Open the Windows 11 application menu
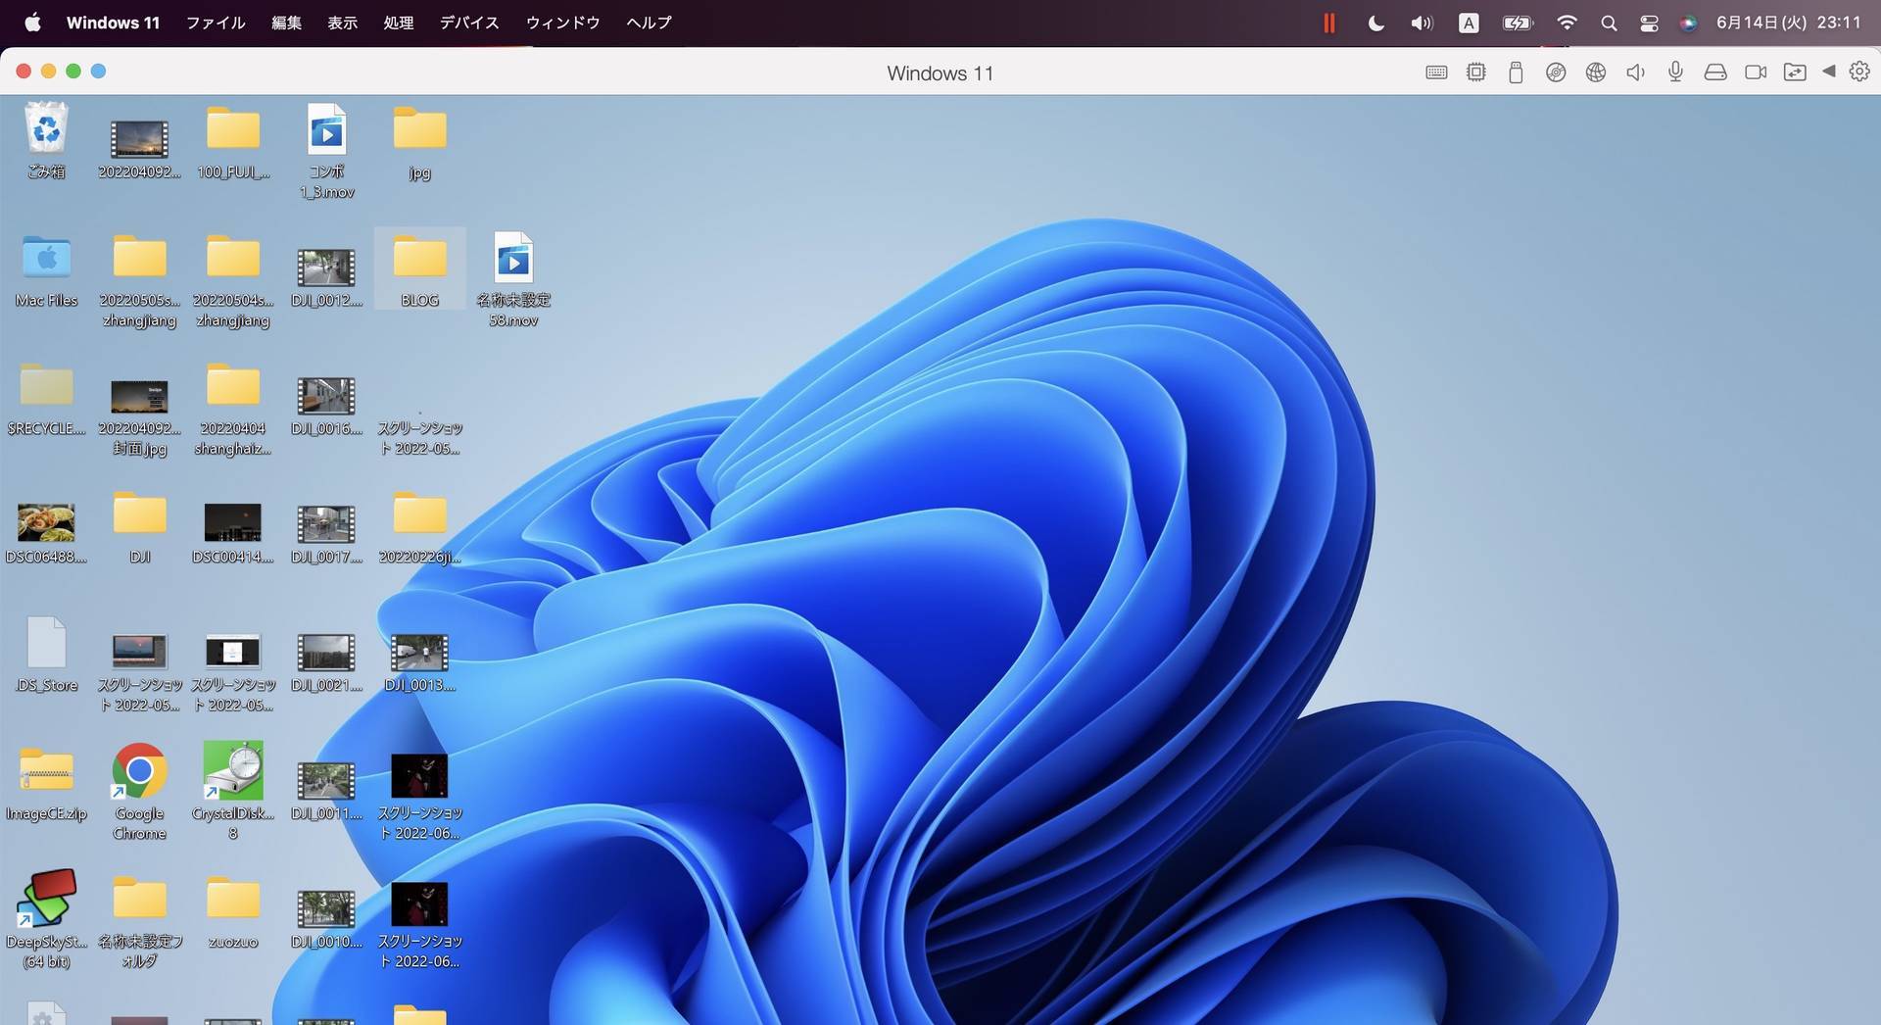 (x=113, y=23)
